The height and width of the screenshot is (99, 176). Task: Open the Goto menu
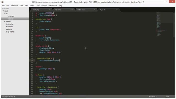click(x=32, y=5)
